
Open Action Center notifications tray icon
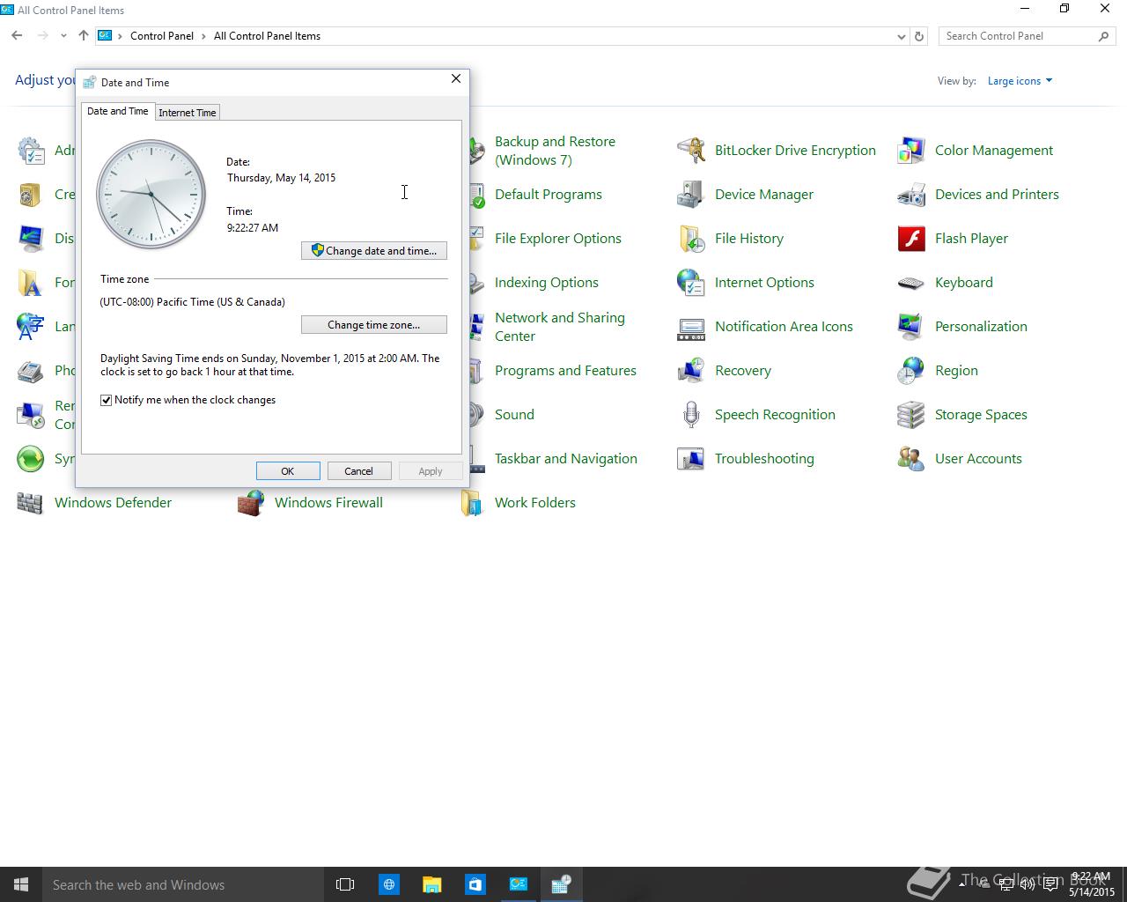click(x=1050, y=884)
